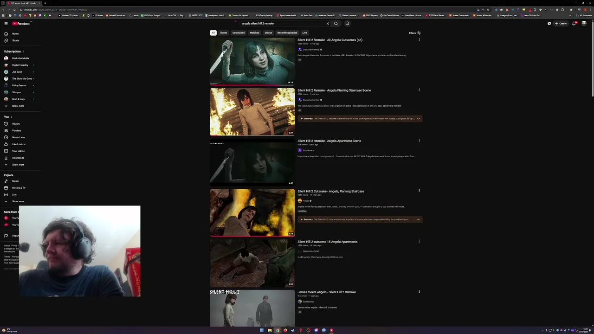Clear the search query with the X

pyautogui.click(x=328, y=23)
